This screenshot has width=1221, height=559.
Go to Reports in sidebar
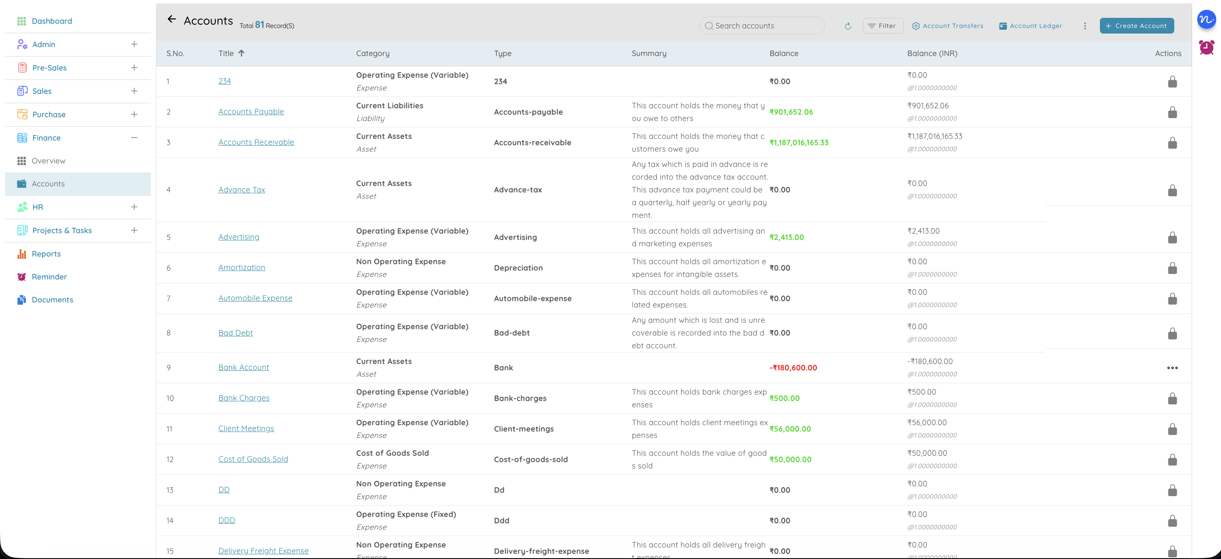pos(46,254)
